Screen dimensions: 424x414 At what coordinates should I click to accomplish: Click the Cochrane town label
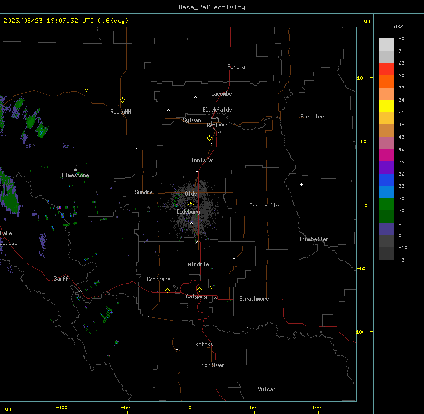pos(158,279)
